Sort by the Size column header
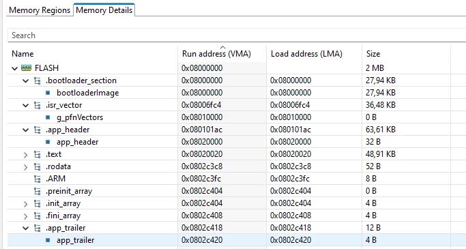The width and height of the screenshot is (466, 249). [373, 54]
